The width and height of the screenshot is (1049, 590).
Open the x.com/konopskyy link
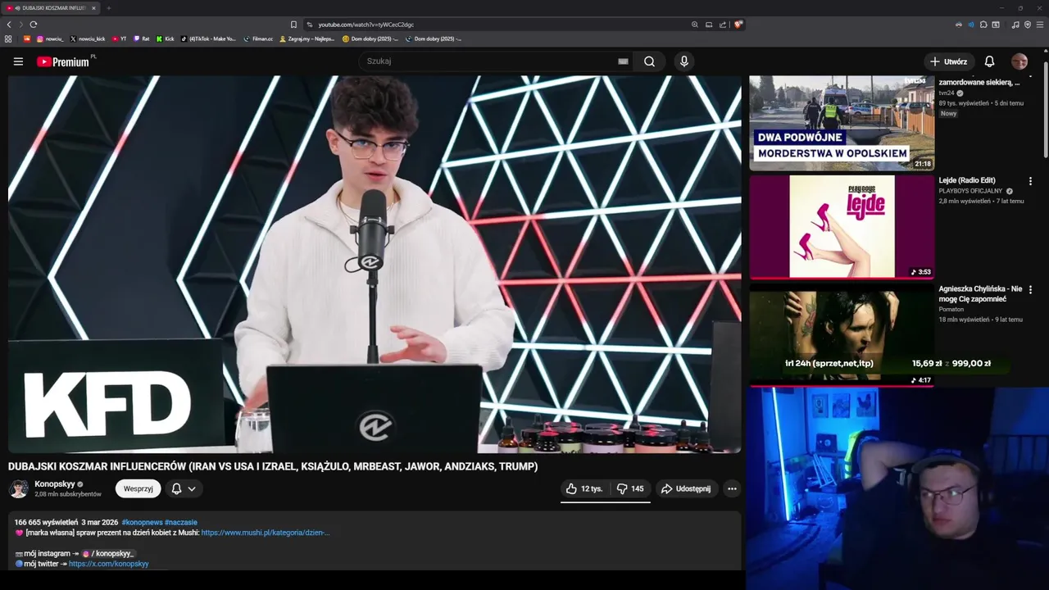click(109, 564)
